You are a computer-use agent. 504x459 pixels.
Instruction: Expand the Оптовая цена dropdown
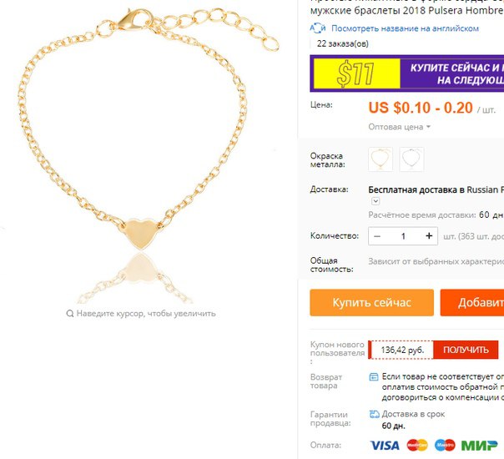(x=399, y=127)
